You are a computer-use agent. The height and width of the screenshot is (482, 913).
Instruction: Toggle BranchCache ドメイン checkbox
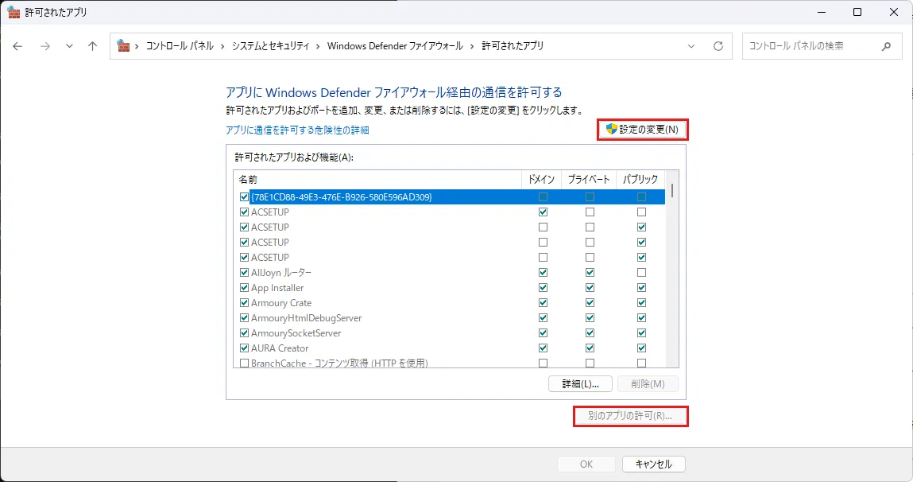point(543,363)
